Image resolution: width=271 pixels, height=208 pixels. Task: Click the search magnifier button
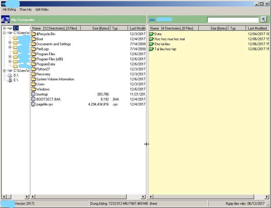coord(264,20)
